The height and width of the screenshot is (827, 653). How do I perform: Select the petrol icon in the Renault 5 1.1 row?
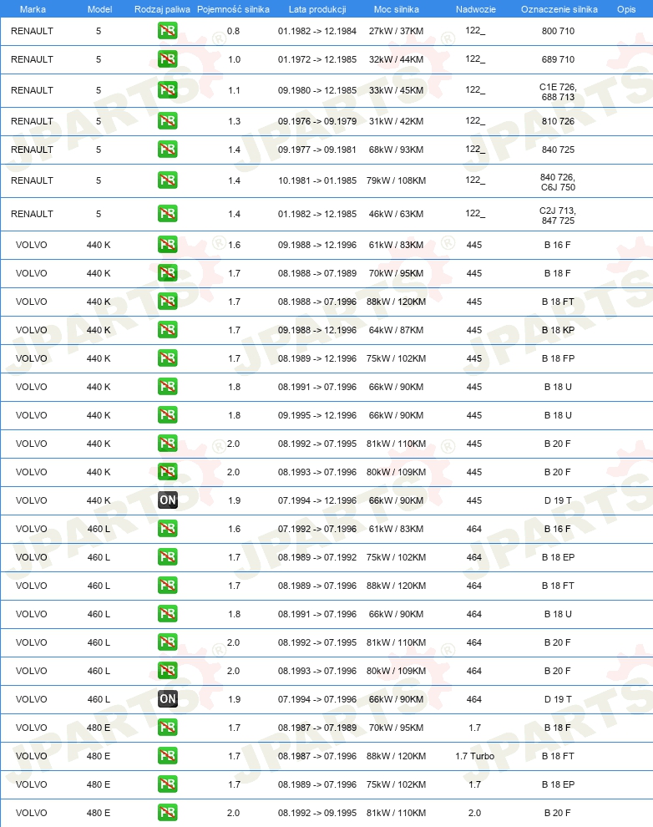[168, 90]
